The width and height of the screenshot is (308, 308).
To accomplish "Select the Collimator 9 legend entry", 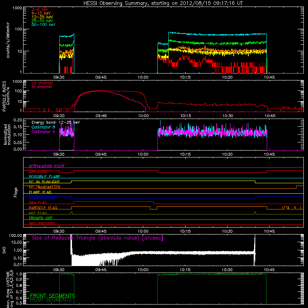I will (x=43, y=132).
